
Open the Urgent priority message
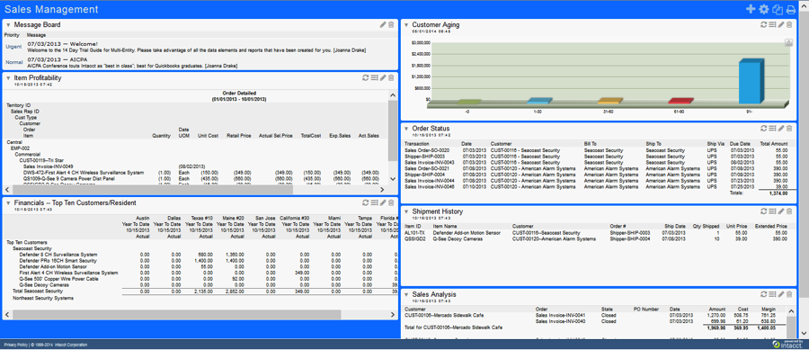coord(13,47)
